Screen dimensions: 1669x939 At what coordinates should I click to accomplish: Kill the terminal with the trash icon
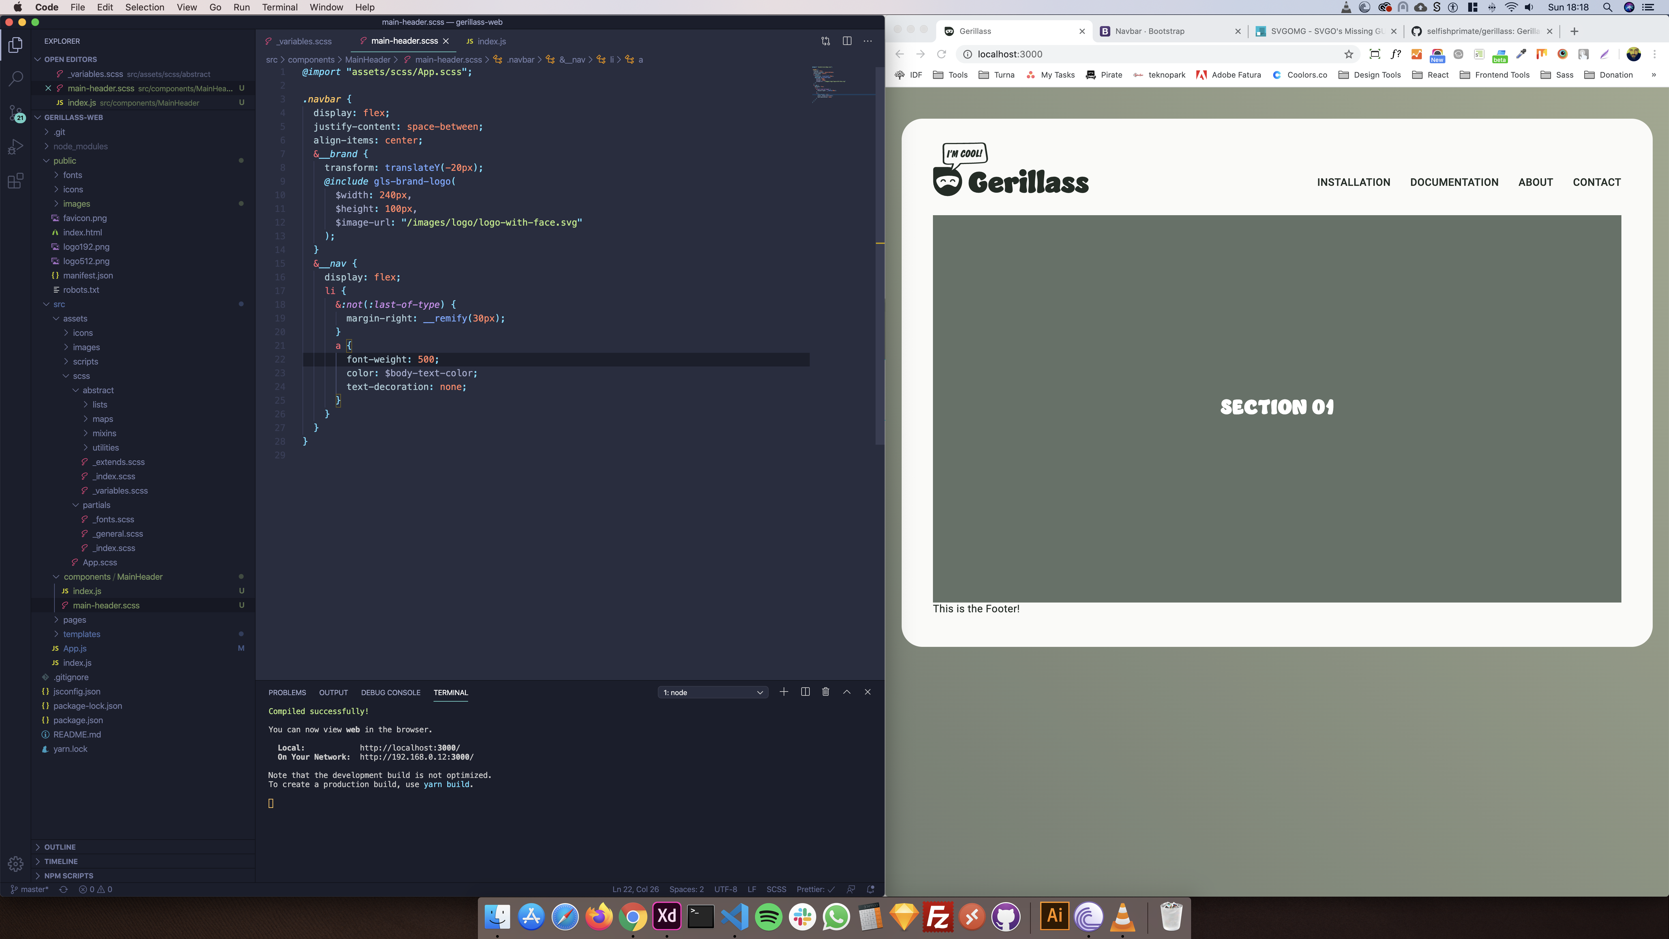click(825, 692)
